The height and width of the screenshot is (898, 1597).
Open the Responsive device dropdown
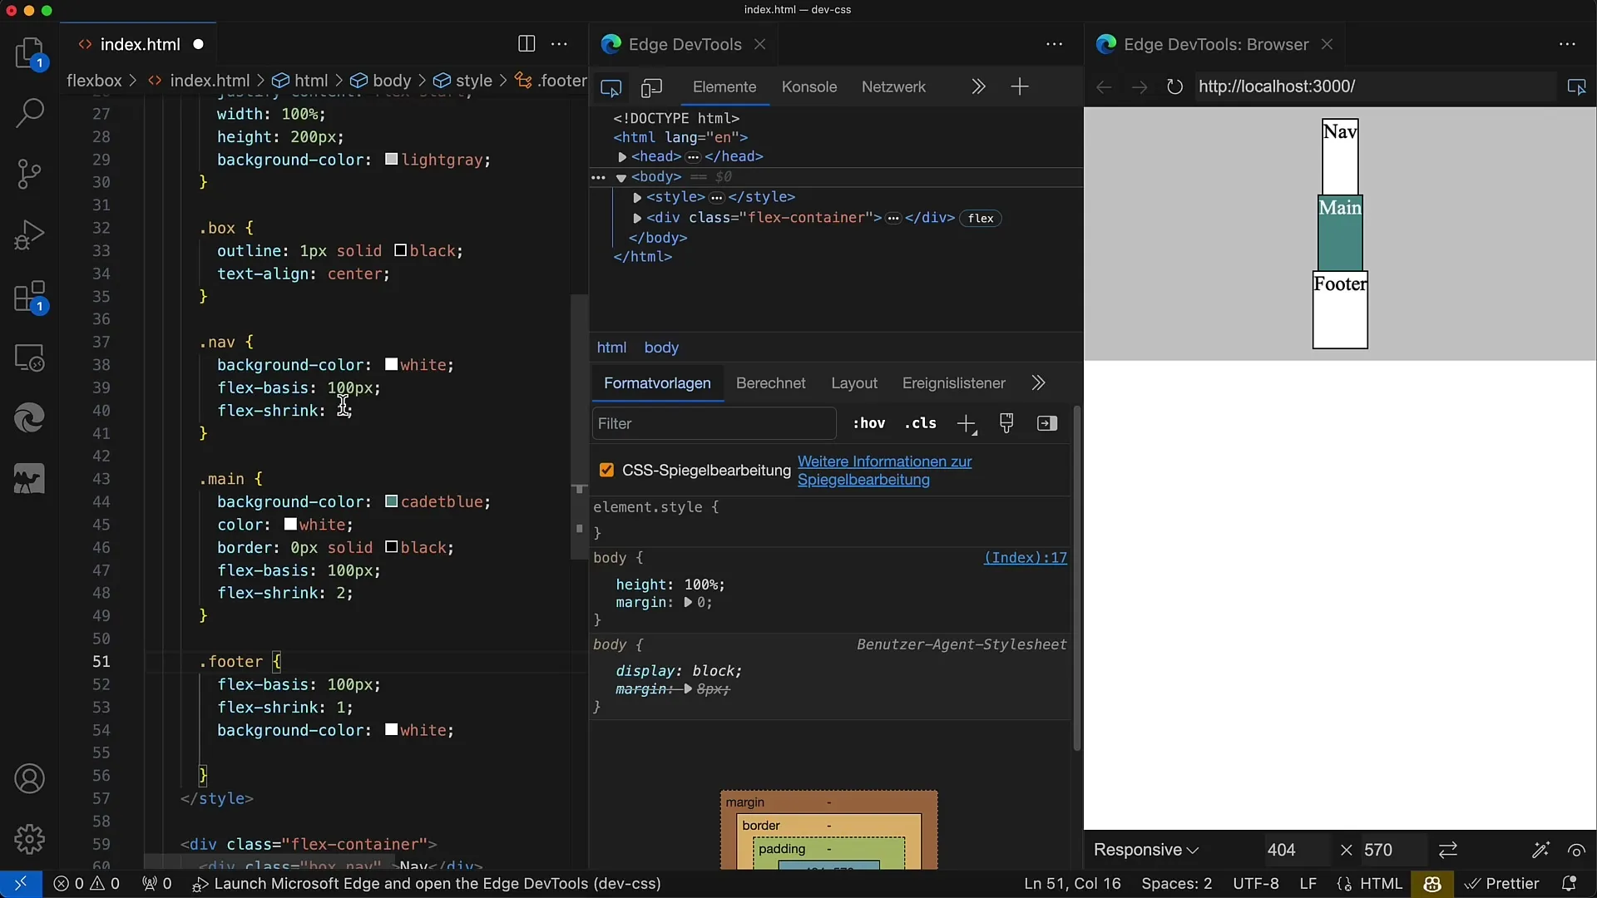[x=1146, y=850]
